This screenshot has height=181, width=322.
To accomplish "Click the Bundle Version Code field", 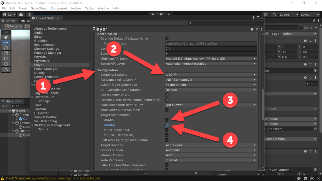I will pyautogui.click(x=211, y=53).
